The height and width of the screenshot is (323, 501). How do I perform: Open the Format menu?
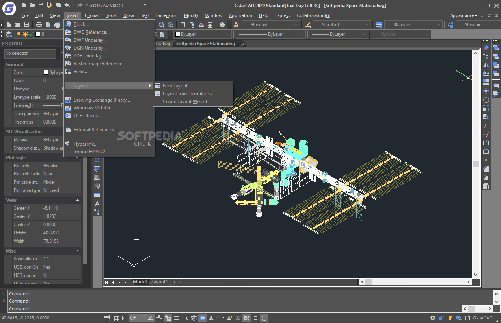tap(92, 16)
